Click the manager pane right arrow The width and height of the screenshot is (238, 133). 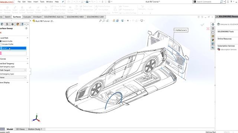tap(28, 24)
